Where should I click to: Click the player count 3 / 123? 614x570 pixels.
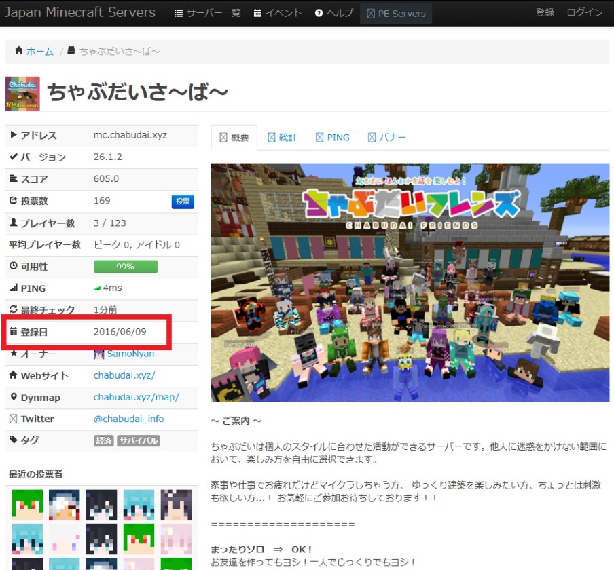click(x=109, y=223)
